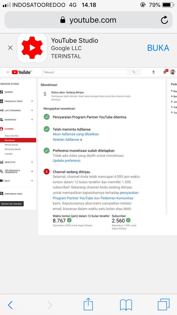
Task: Click check mark beside Preferensi monetisasi
Action: point(46,151)
